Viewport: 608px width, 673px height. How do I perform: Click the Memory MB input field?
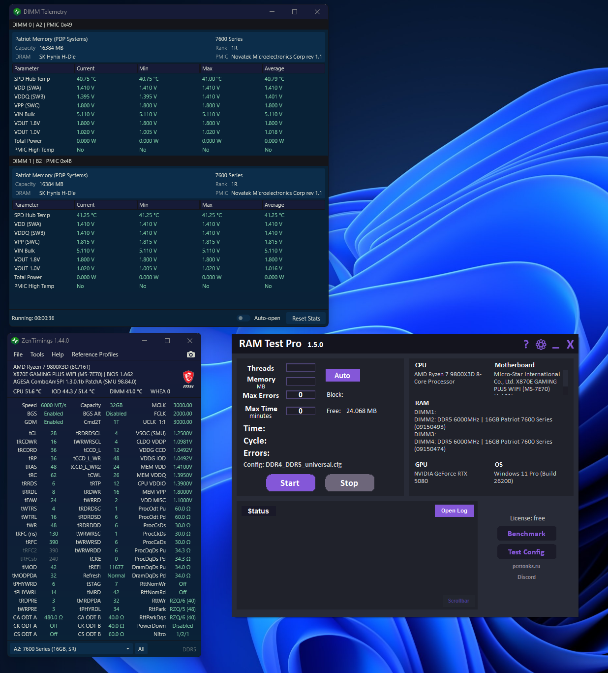coord(301,382)
